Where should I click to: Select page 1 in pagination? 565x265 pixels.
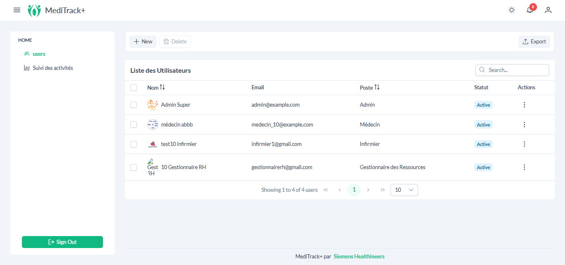click(x=354, y=190)
